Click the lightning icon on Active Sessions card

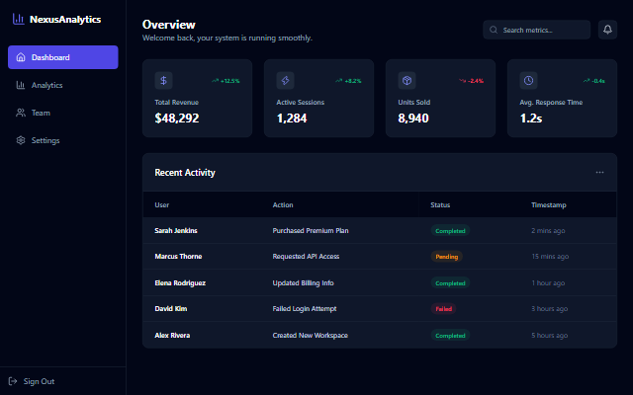point(285,80)
